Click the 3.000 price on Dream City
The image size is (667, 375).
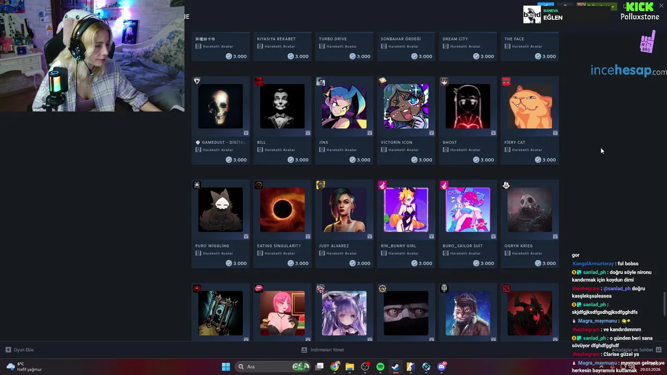(x=487, y=56)
